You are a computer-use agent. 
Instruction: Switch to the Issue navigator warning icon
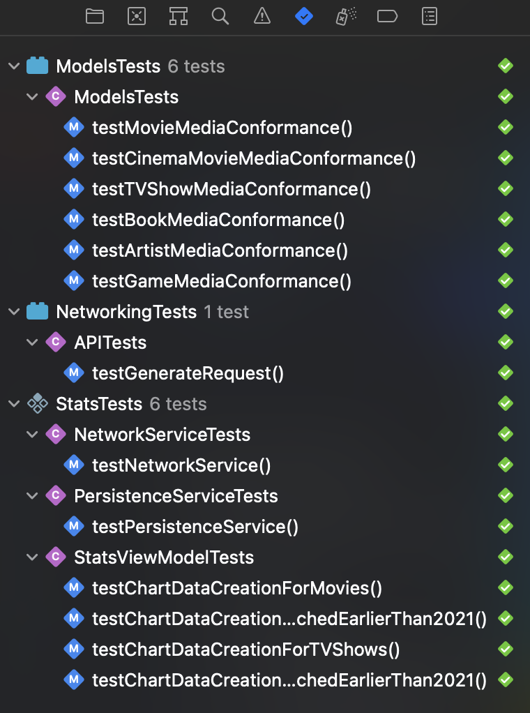[262, 16]
